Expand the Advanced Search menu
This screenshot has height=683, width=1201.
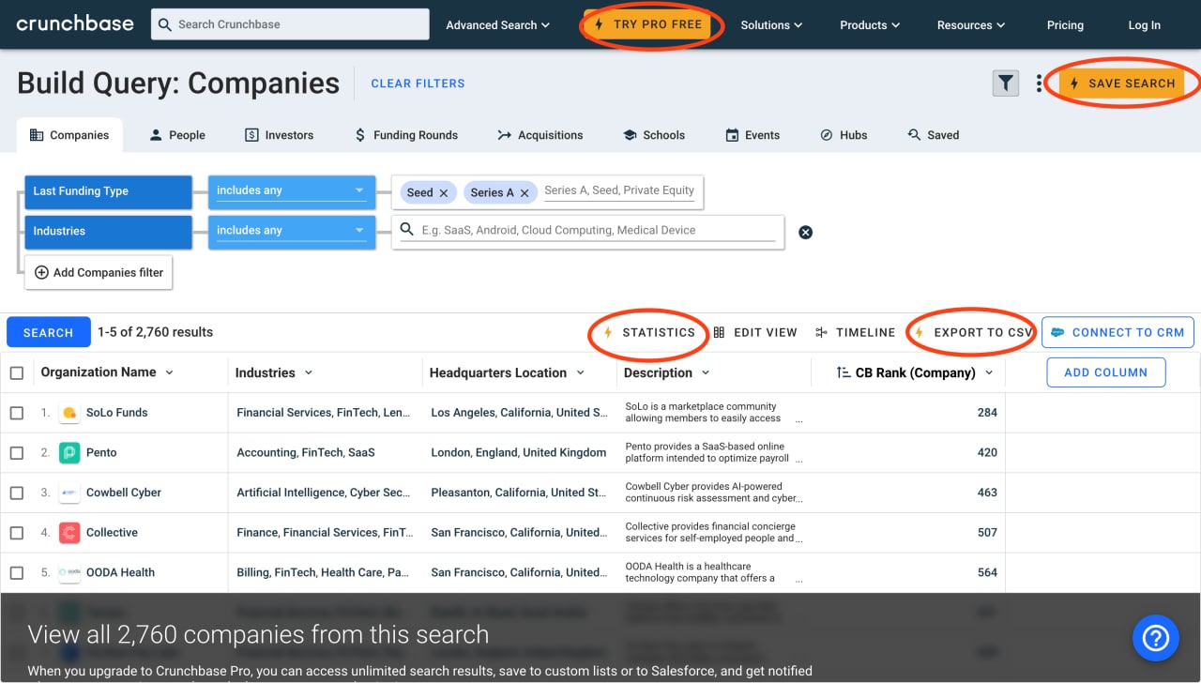[497, 25]
